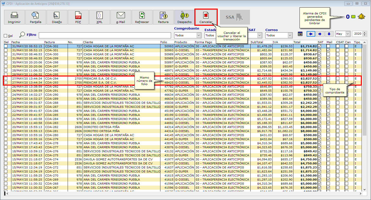Click the Despacho fuel pump icon
Screen dimensions: 371x200
click(x=184, y=17)
